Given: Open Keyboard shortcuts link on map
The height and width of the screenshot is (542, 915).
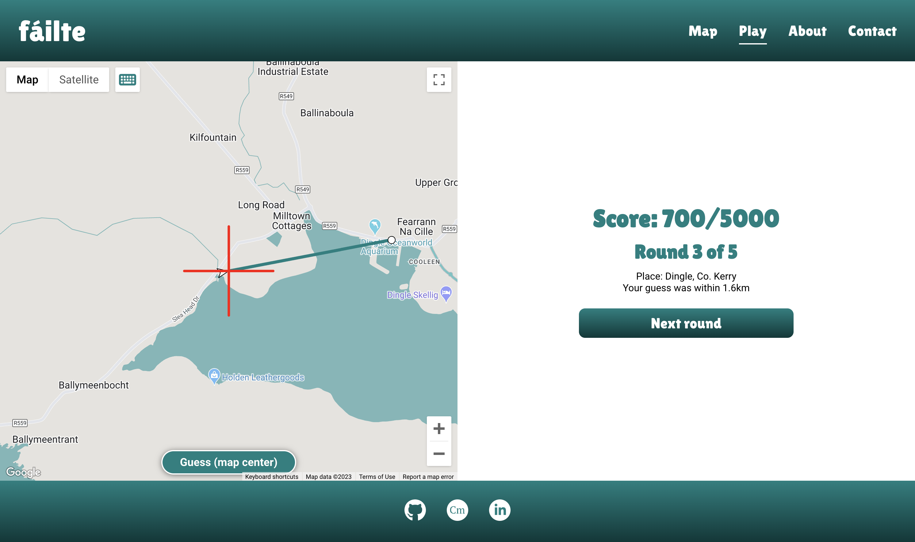Looking at the screenshot, I should click(x=271, y=477).
